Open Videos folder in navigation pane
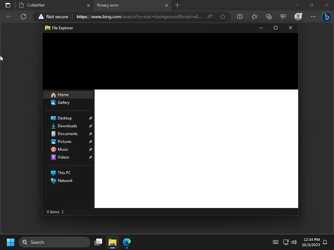 68,157
